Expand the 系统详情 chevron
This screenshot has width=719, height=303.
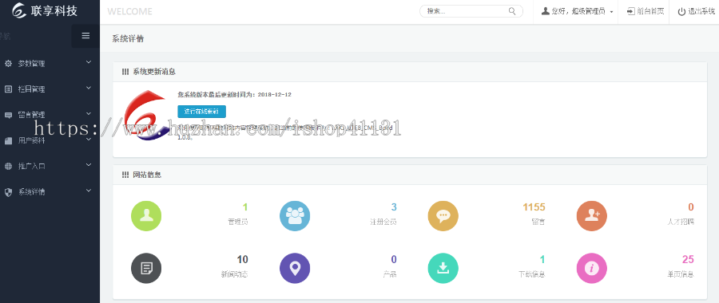[x=89, y=190]
